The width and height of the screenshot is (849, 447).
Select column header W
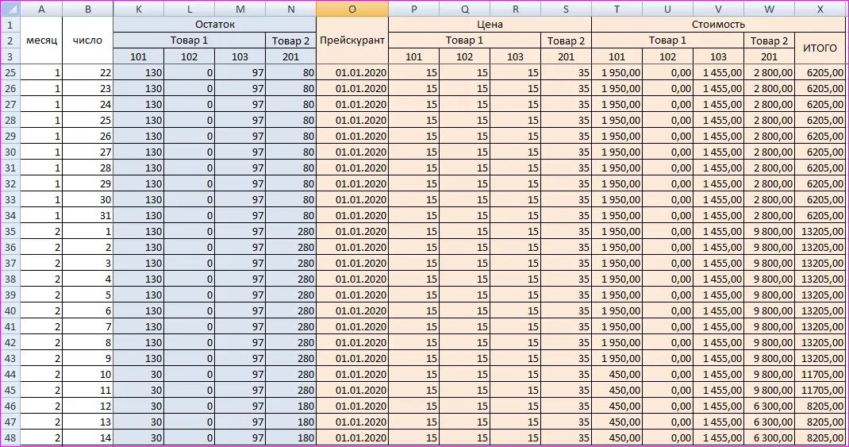tap(769, 9)
